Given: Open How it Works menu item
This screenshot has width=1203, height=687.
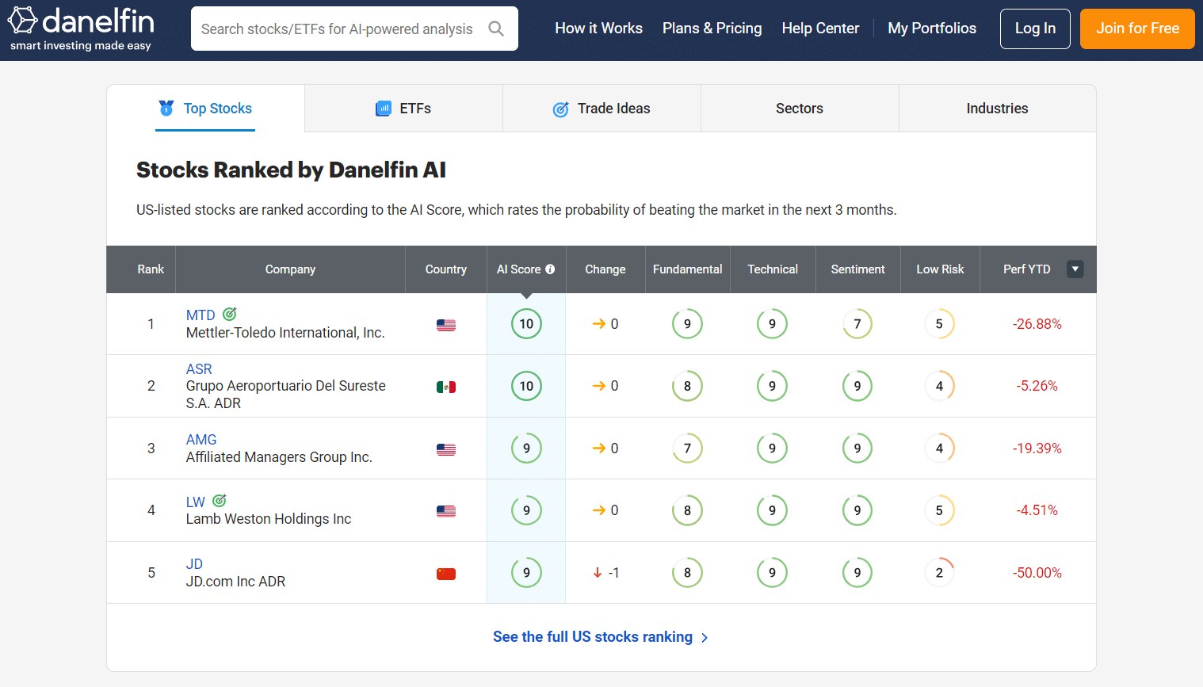Looking at the screenshot, I should 598,29.
